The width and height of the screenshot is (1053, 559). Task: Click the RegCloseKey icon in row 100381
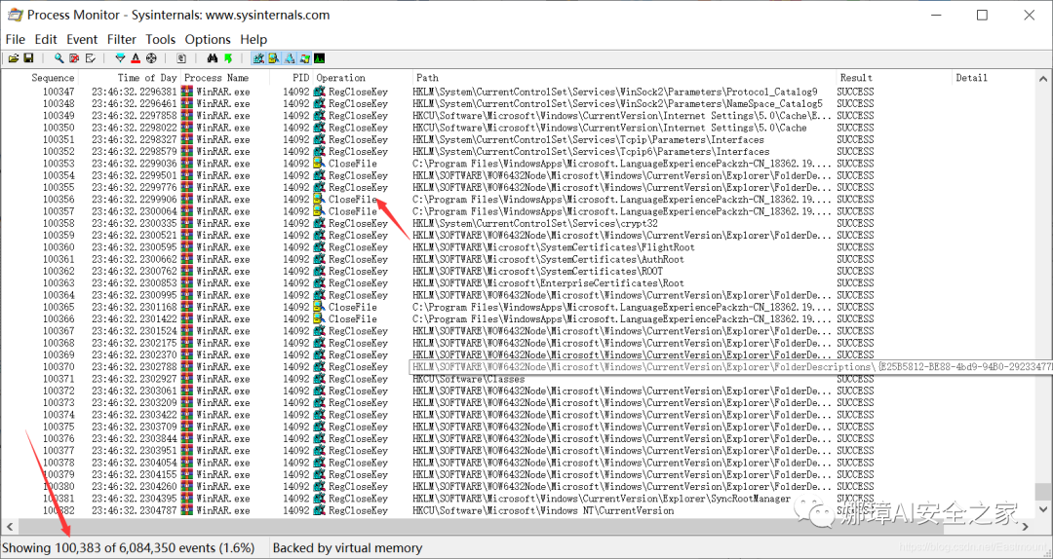[320, 499]
